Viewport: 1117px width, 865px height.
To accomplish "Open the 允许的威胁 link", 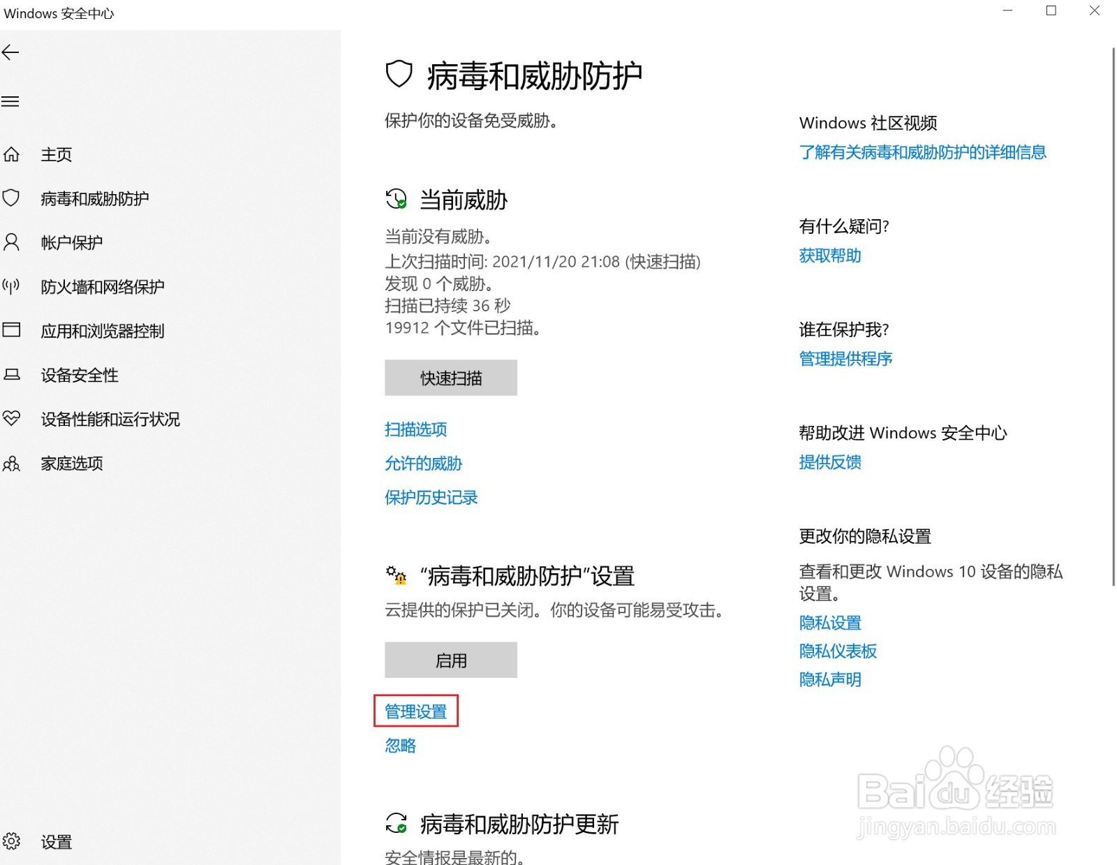I will click(424, 463).
